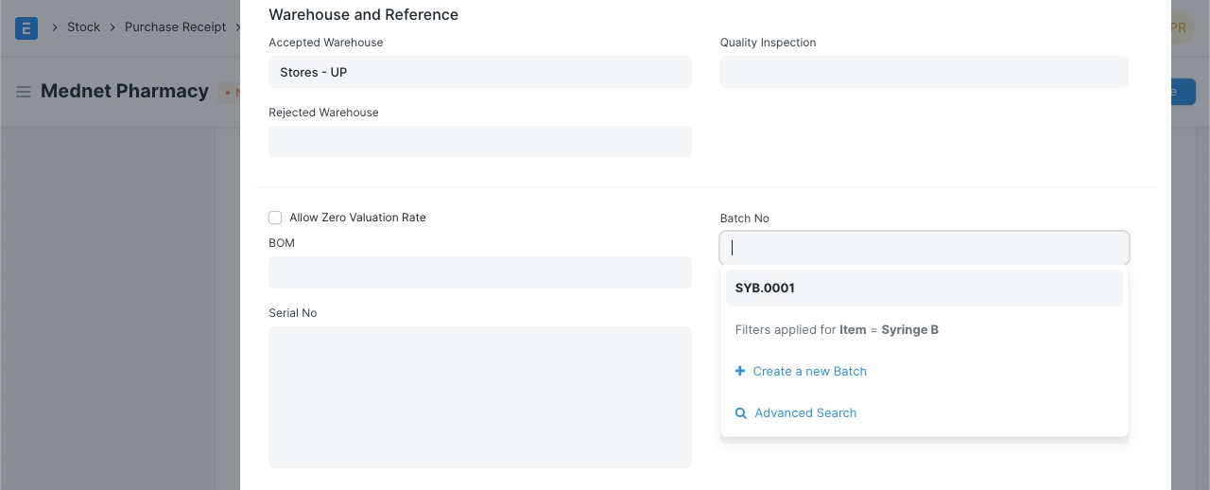Click the Filters applied for Item row
This screenshot has width=1210, height=490.
click(837, 330)
